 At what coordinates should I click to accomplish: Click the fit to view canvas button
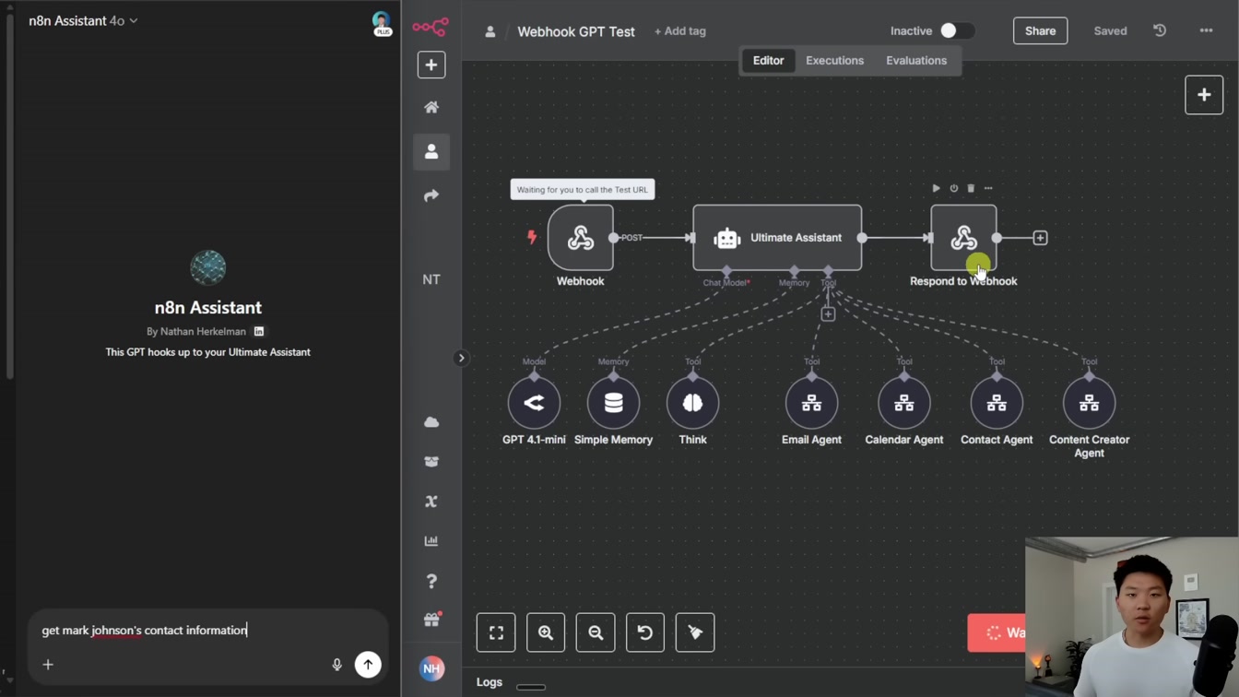(x=496, y=632)
